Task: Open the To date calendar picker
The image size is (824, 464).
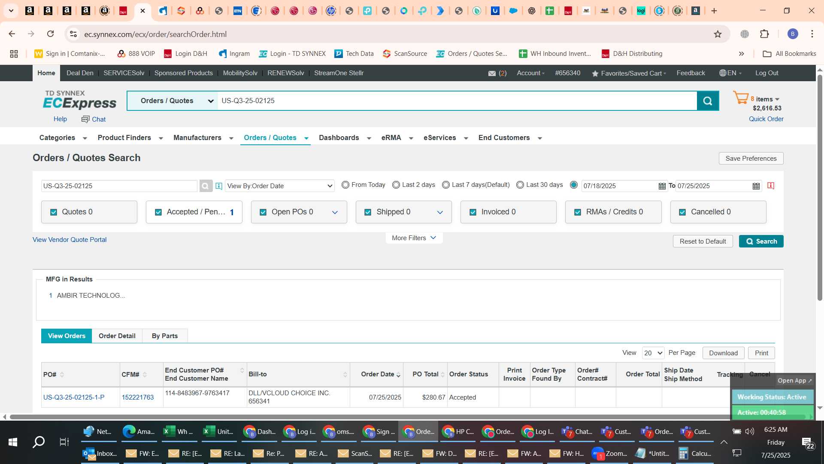Action: [756, 186]
